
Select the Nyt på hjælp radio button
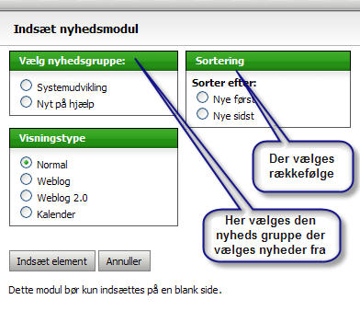click(26, 102)
